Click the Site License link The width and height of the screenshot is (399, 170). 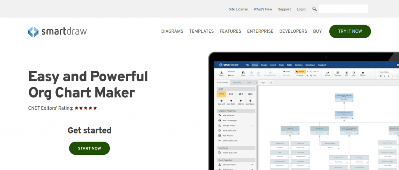(238, 9)
